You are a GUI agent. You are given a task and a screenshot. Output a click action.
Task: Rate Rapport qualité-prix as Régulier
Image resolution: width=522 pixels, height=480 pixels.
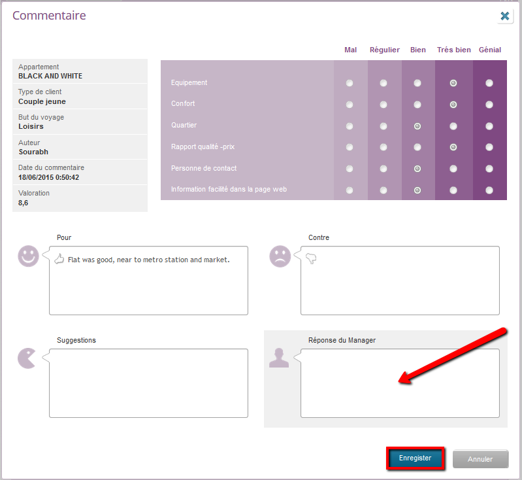click(x=383, y=147)
